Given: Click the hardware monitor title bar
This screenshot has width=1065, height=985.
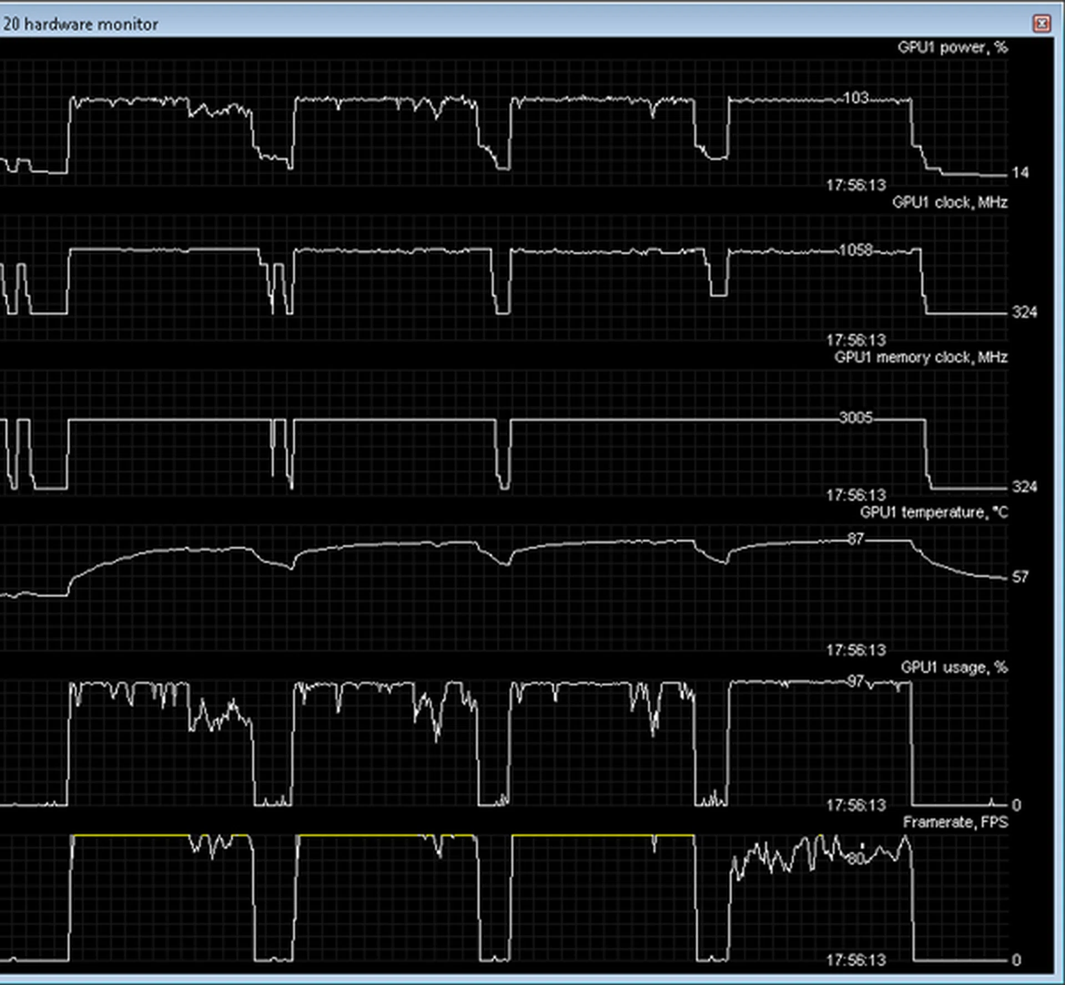Looking at the screenshot, I should [x=499, y=23].
